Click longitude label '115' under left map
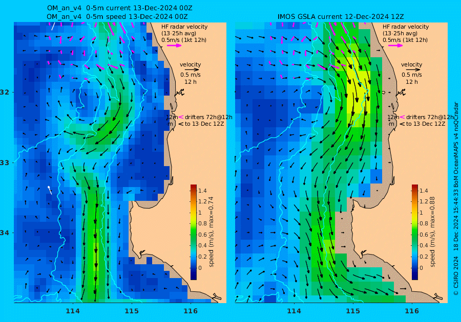 coord(132,311)
